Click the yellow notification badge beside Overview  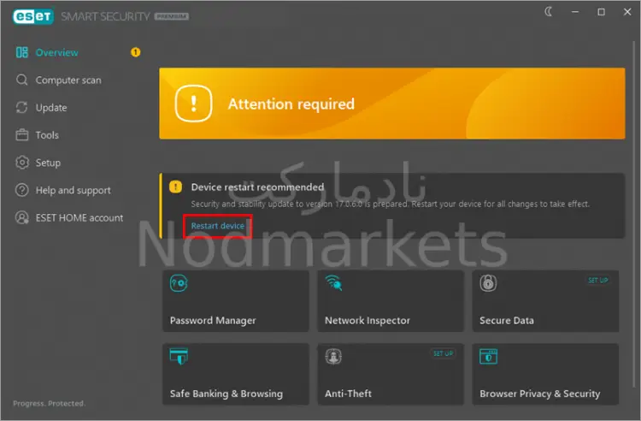point(135,52)
